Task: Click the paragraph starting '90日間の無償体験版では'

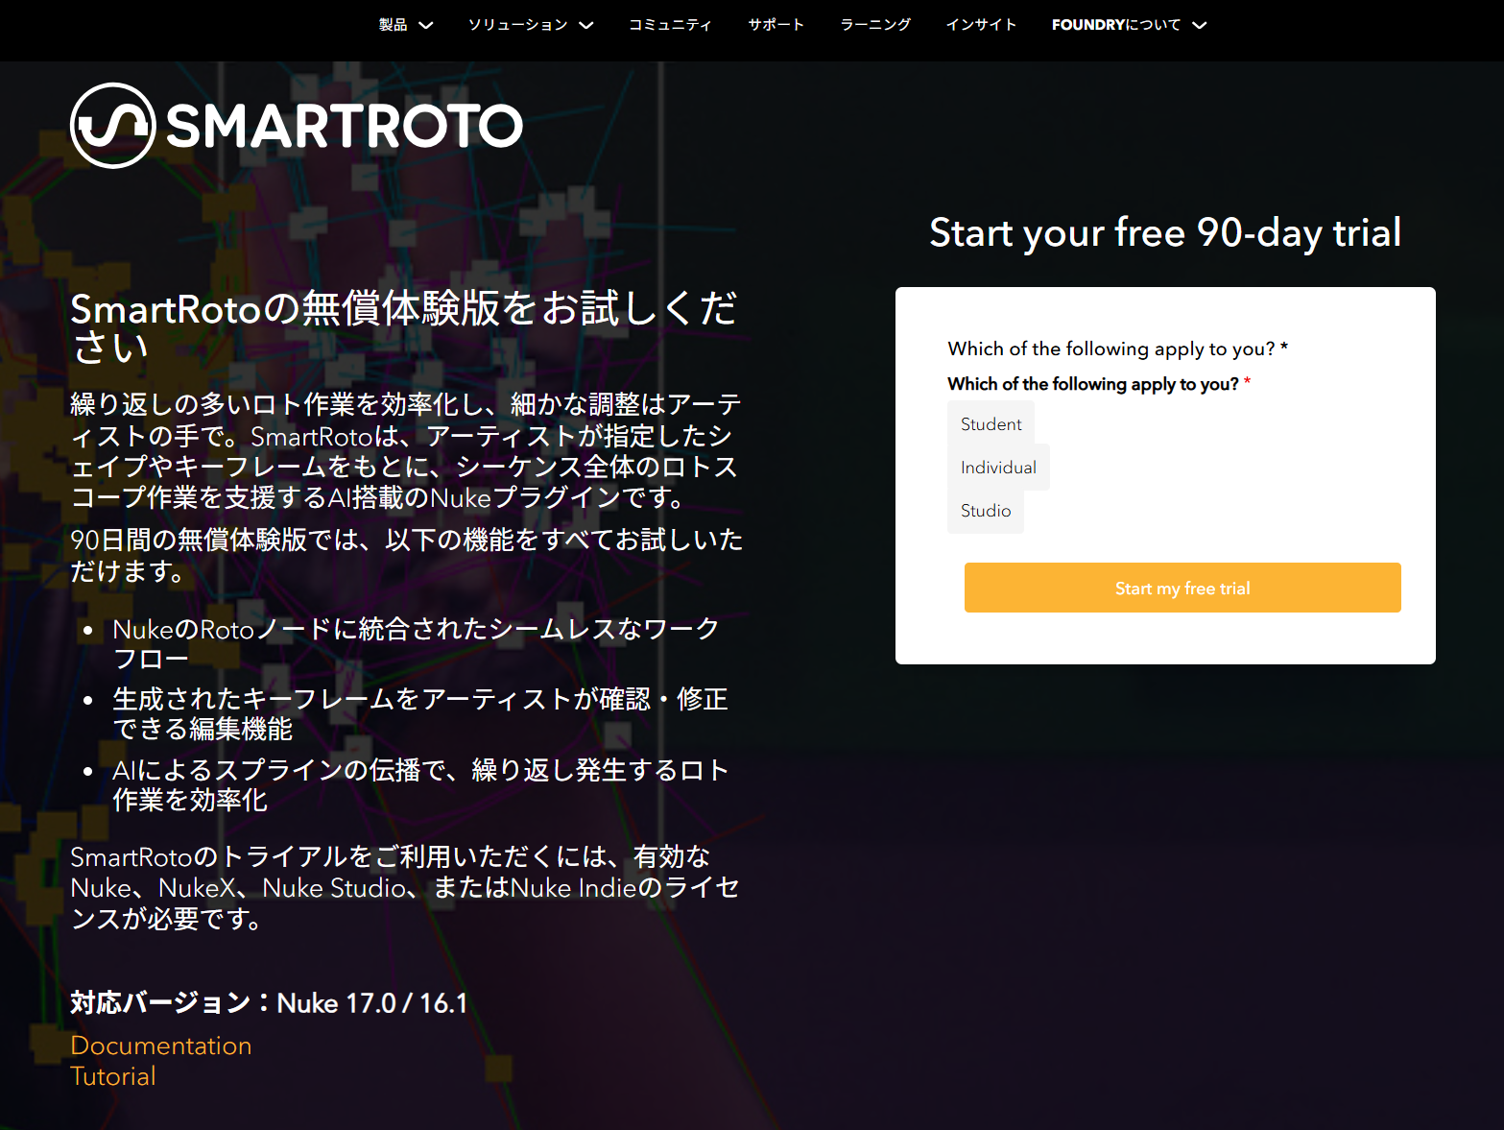Action: [407, 555]
